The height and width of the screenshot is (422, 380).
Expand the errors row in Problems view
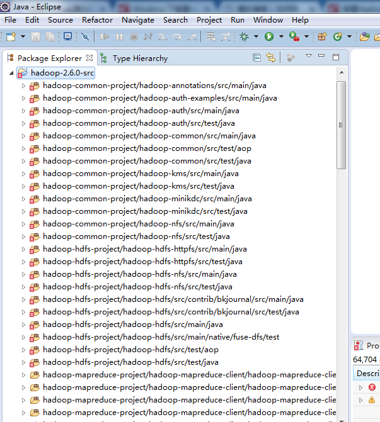point(360,388)
